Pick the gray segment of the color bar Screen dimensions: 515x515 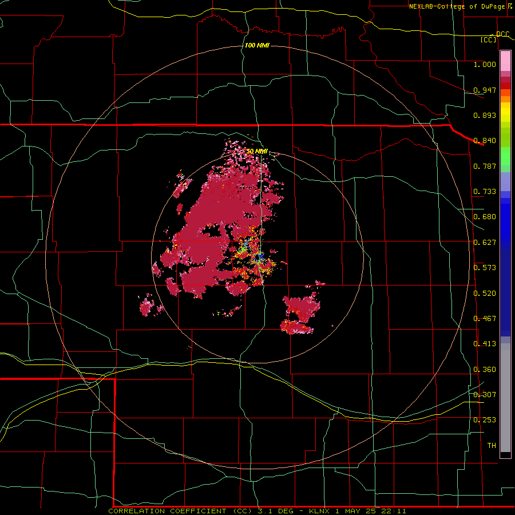505,398
